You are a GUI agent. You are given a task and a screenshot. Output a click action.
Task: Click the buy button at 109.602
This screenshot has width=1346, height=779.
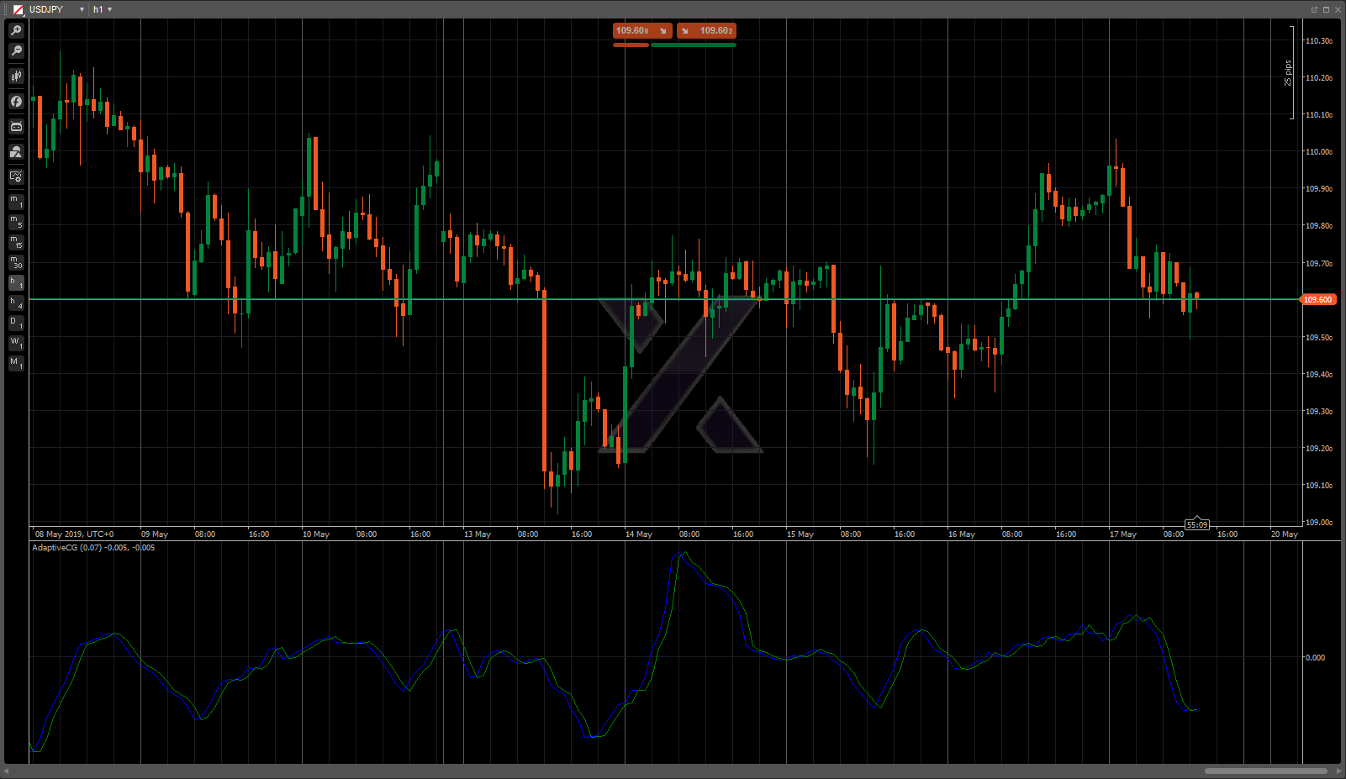[706, 30]
